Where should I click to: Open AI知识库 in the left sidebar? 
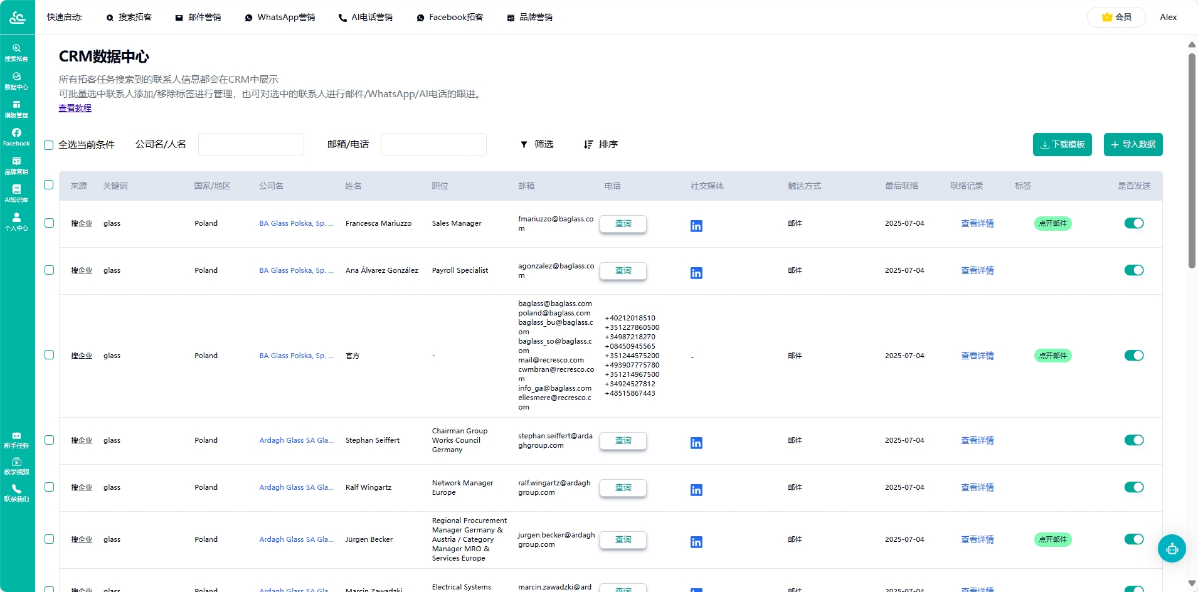16,194
